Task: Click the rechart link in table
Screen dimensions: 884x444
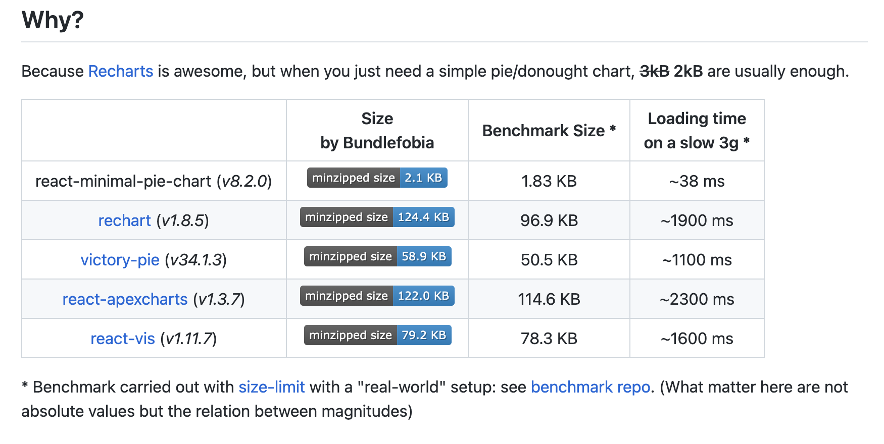Action: tap(124, 220)
